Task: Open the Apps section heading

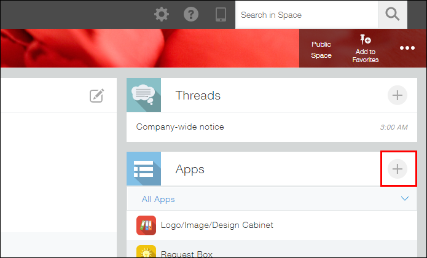Action: (190, 169)
